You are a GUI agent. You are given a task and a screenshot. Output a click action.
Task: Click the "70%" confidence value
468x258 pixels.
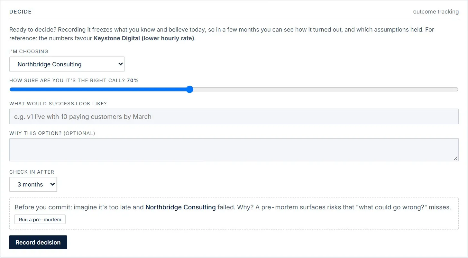pos(133,81)
